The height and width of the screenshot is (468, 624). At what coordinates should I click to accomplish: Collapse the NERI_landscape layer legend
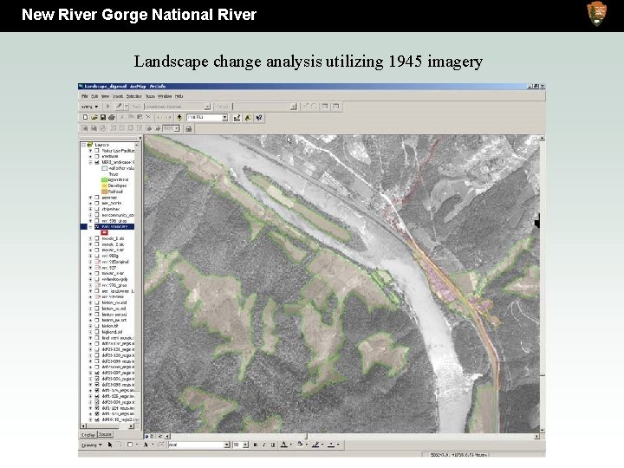[91, 162]
